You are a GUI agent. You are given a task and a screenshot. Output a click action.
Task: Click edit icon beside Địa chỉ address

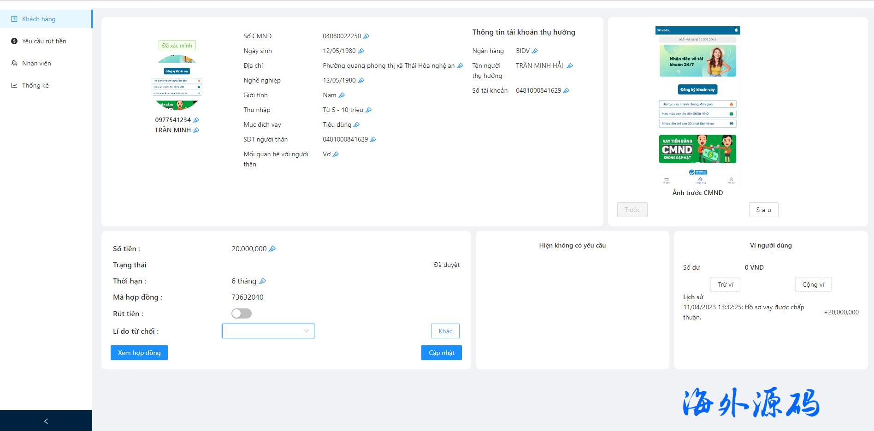460,66
